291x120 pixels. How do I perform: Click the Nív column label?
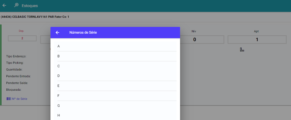tap(194, 31)
